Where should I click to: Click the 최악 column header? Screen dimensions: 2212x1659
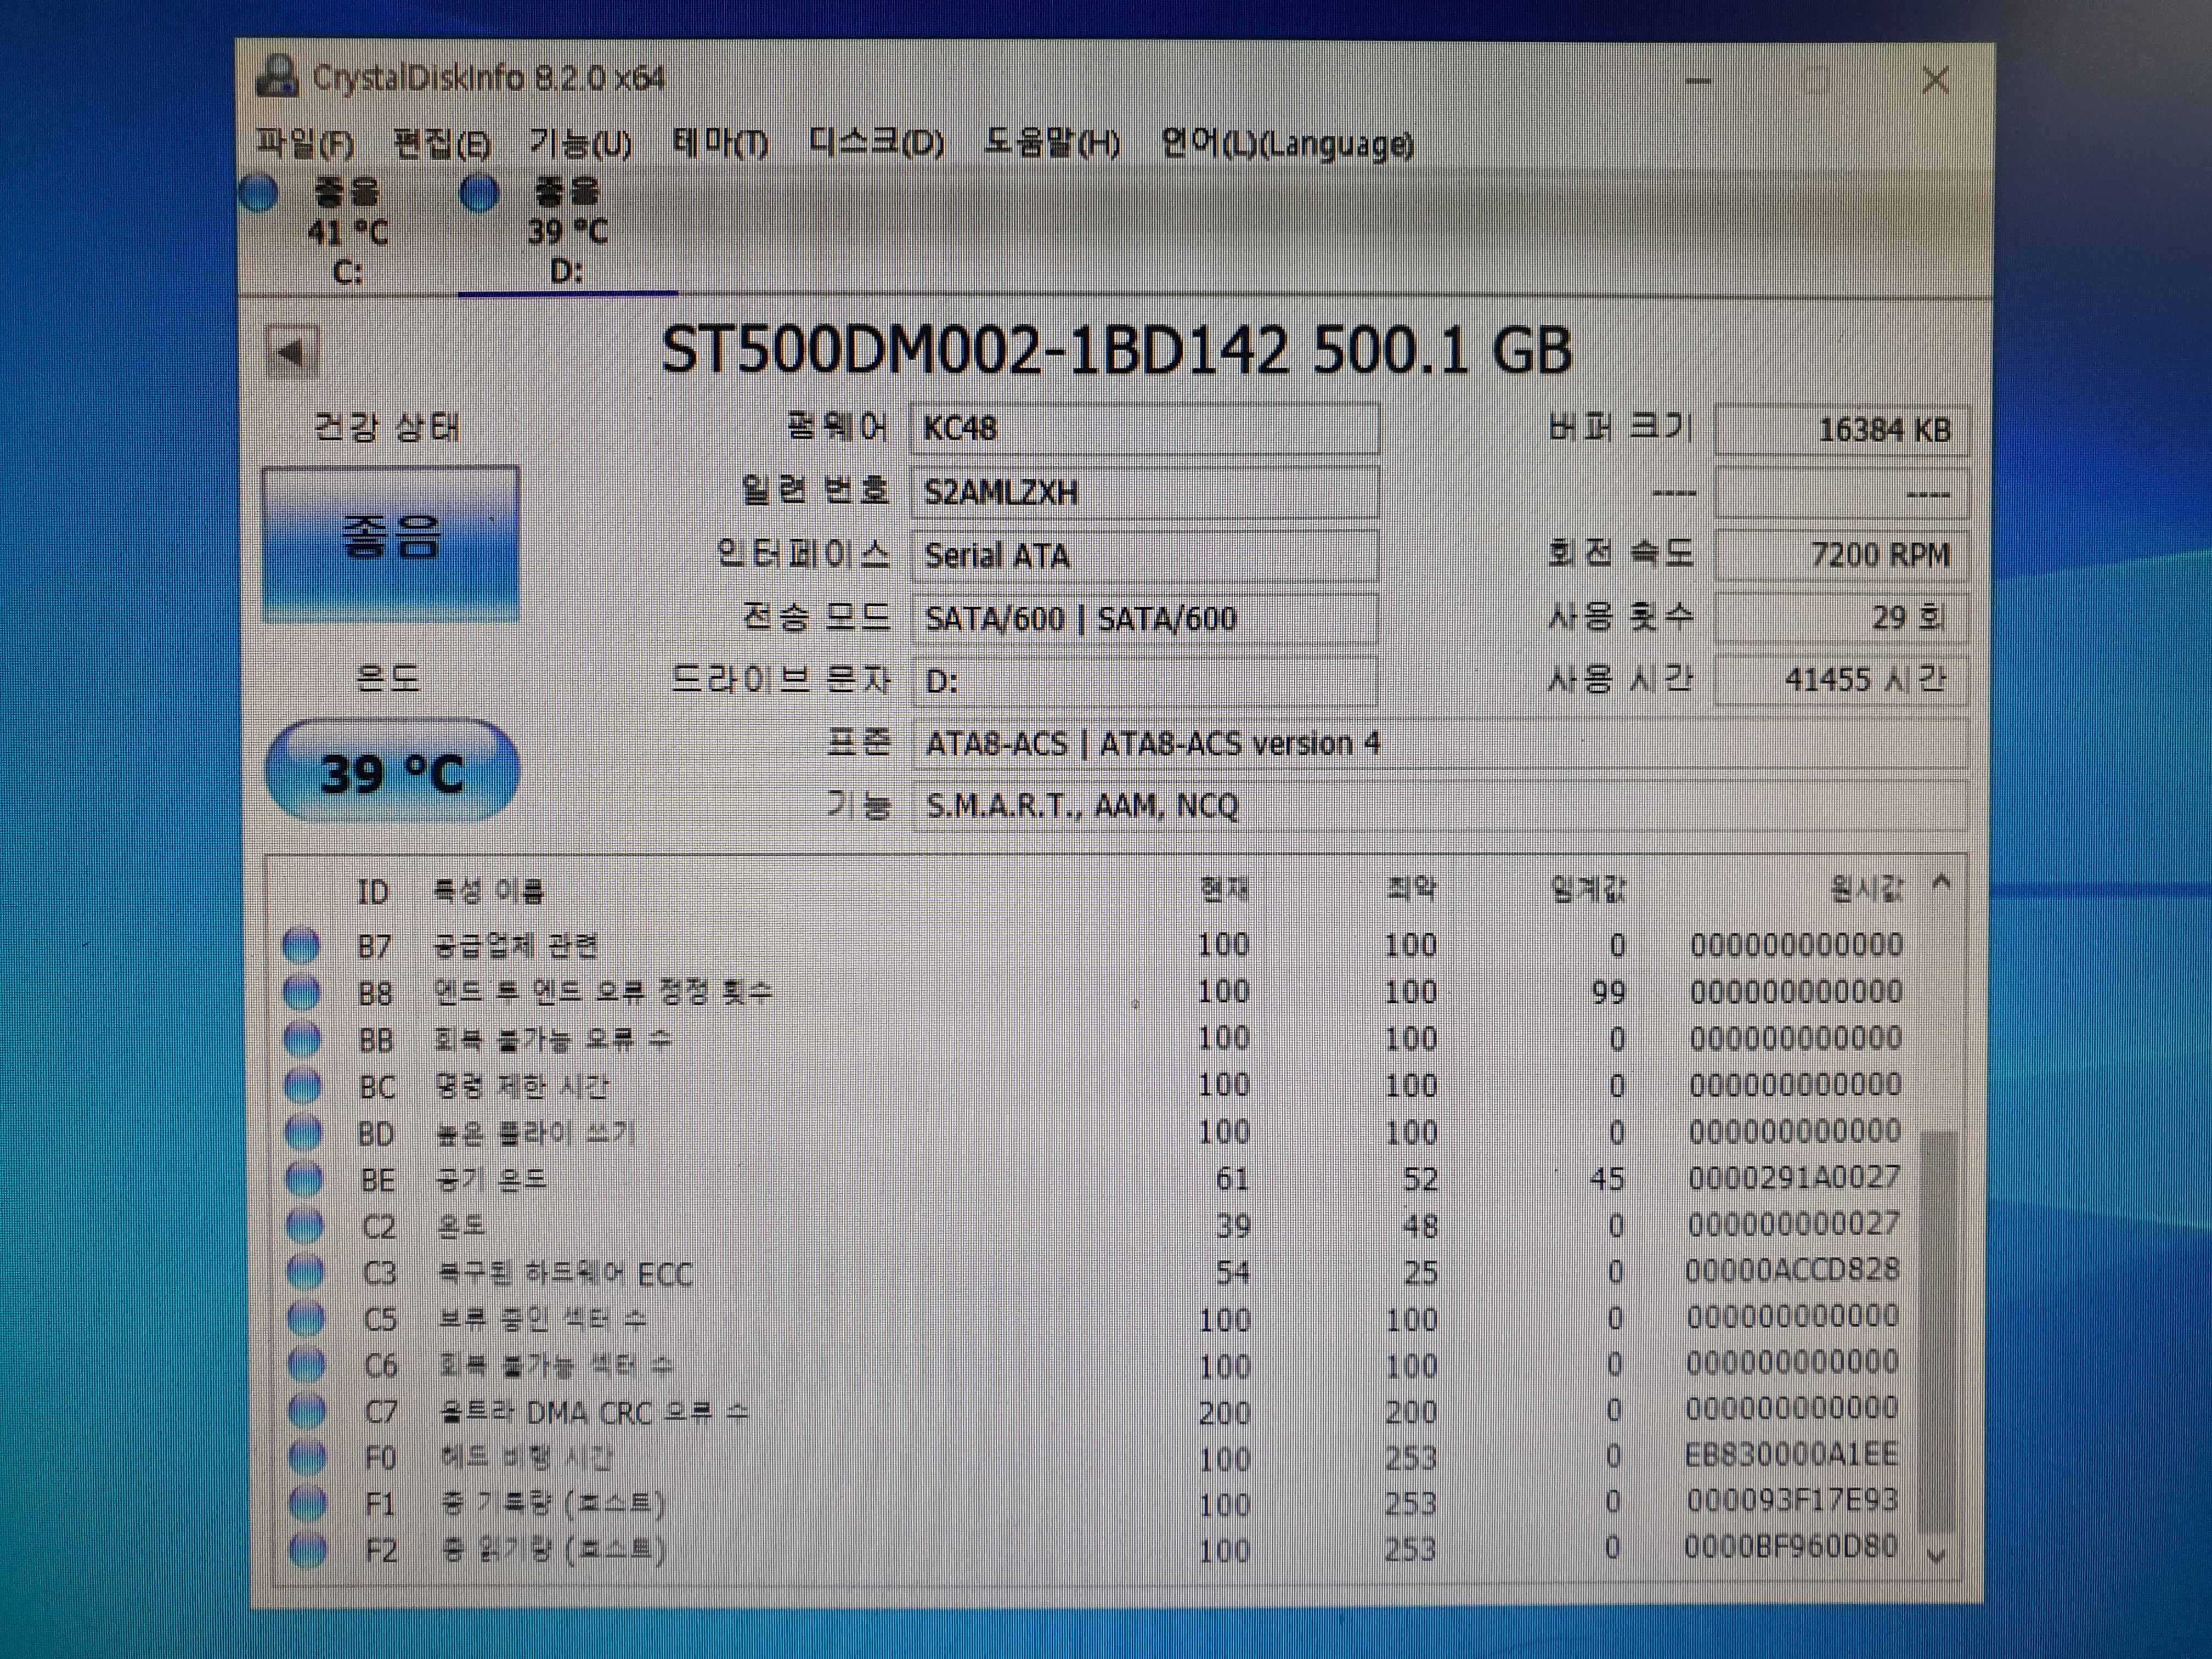point(1411,889)
